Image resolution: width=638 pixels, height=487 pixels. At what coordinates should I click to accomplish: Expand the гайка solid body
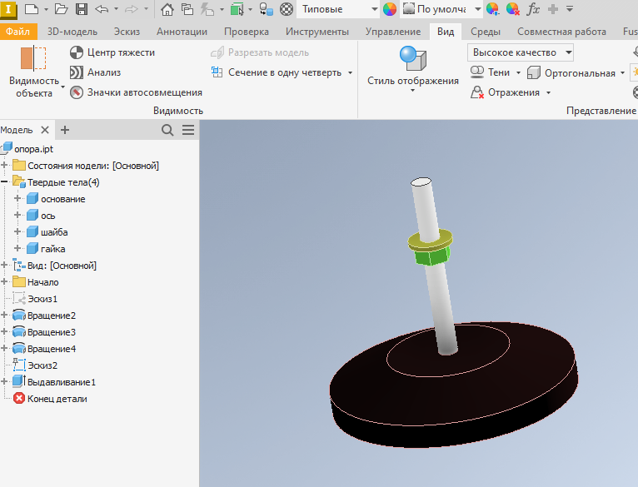17,248
